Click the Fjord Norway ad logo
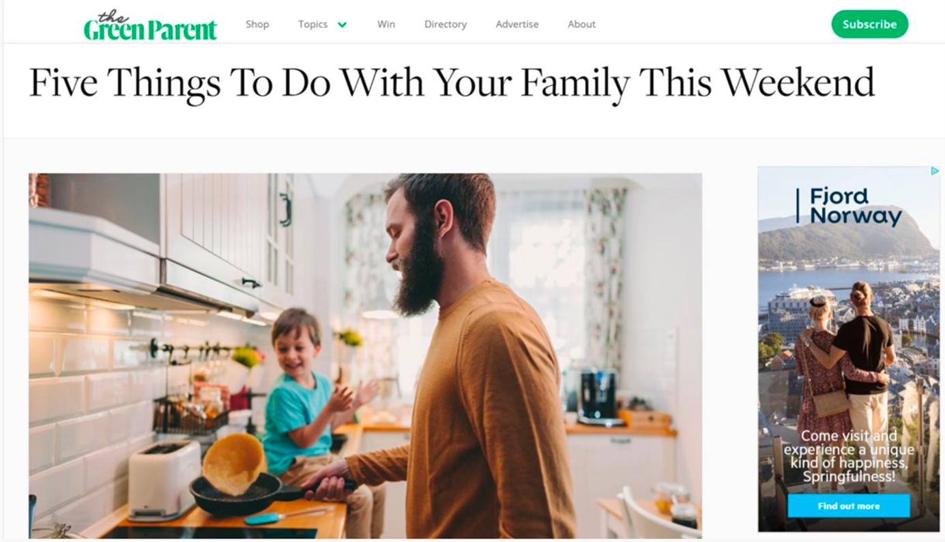945x542 pixels. click(x=850, y=207)
